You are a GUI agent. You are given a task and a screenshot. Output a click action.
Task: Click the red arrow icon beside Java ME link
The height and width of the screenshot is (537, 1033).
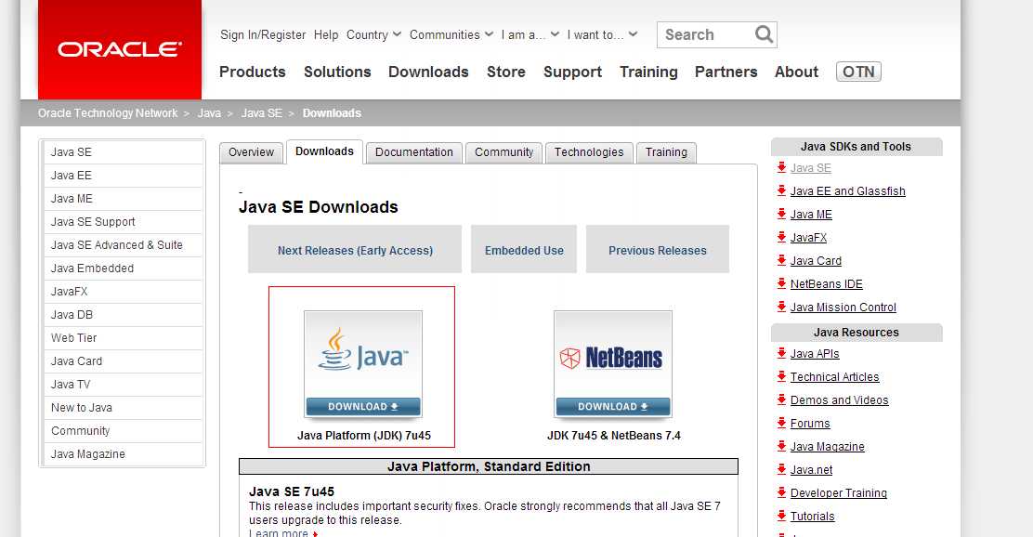click(781, 214)
